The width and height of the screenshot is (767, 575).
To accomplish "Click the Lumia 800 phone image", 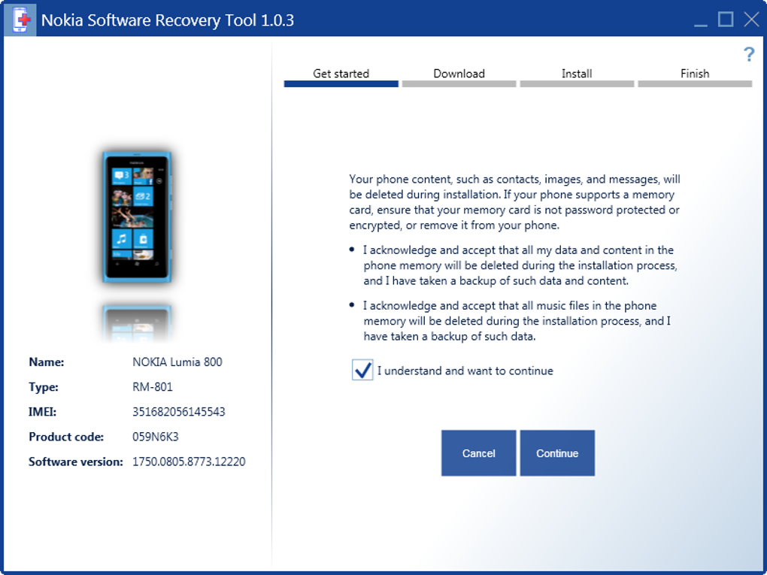I will tap(136, 217).
